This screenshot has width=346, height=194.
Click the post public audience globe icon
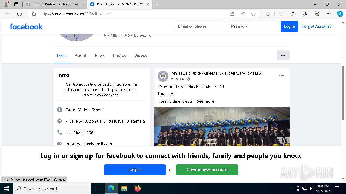coord(188,79)
